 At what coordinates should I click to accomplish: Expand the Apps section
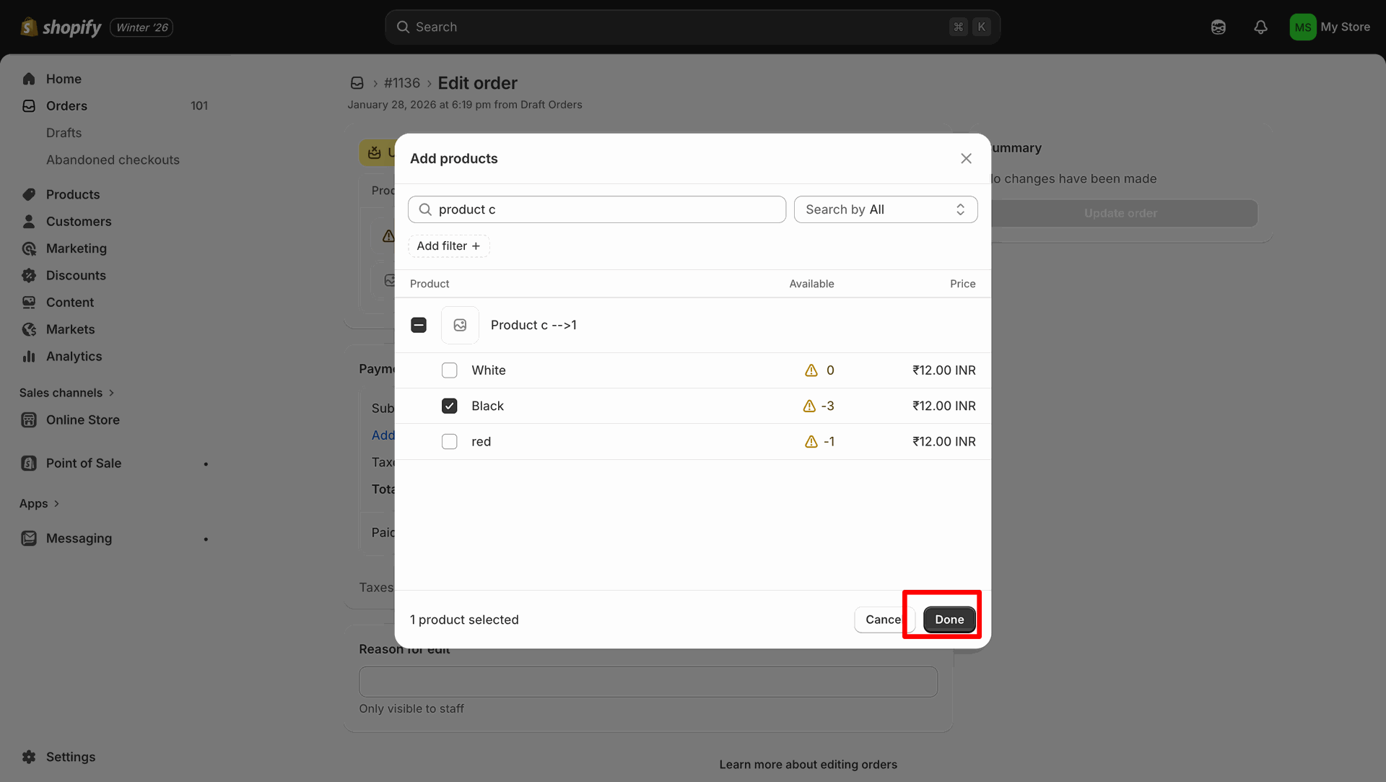(x=40, y=503)
